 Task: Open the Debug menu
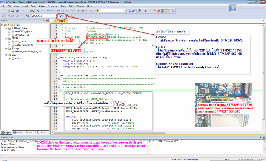pos(42,6)
